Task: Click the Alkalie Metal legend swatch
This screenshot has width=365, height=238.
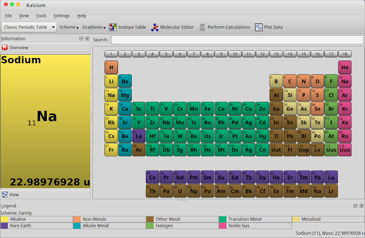Action: pyautogui.click(x=77, y=225)
